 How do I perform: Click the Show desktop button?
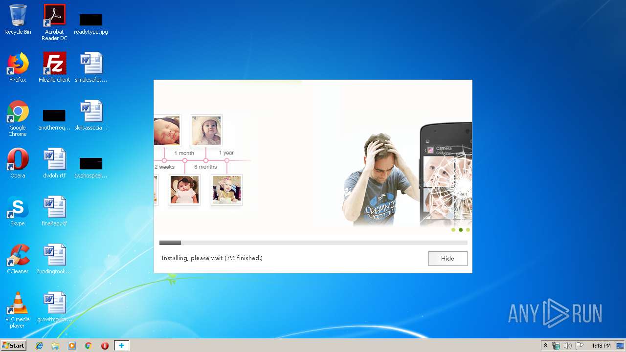(621, 346)
